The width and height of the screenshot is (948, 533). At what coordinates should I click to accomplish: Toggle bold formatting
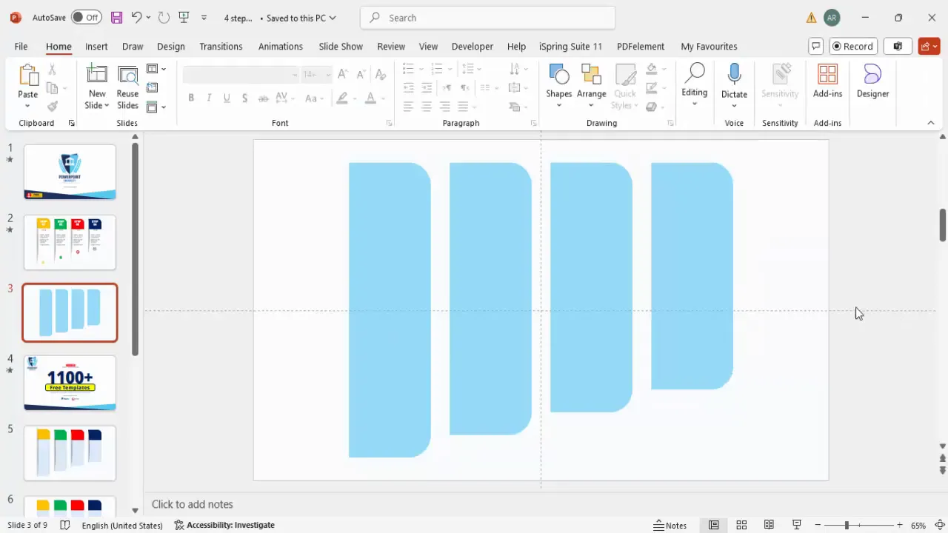pos(191,98)
